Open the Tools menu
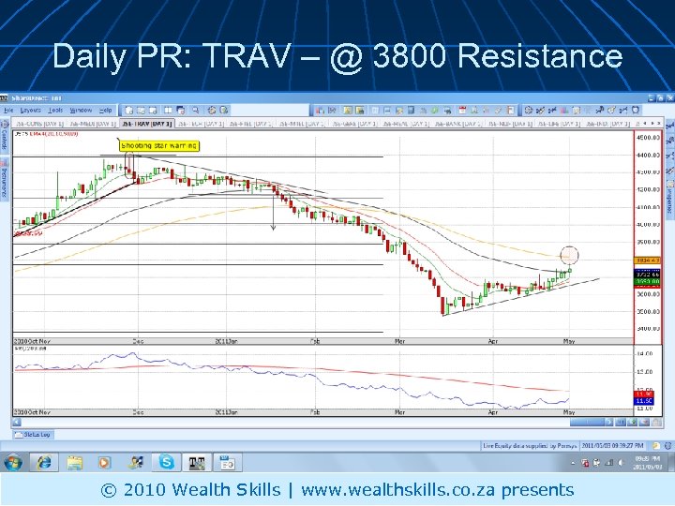The image size is (675, 506). tap(55, 111)
